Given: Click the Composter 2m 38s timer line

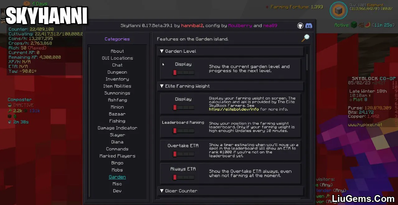Looking at the screenshot, I should coord(18,122).
